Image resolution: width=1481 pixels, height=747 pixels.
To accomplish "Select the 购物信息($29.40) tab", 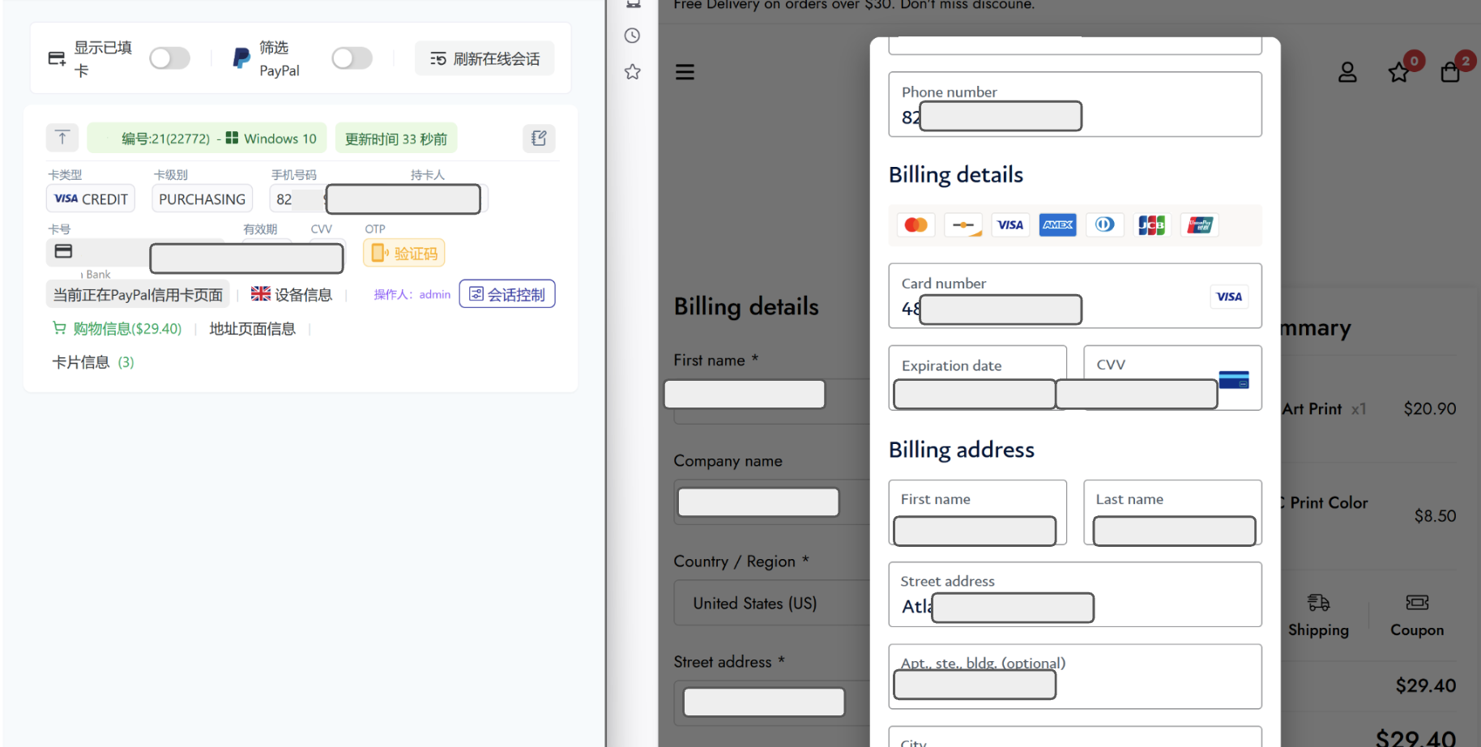I will [x=117, y=328].
